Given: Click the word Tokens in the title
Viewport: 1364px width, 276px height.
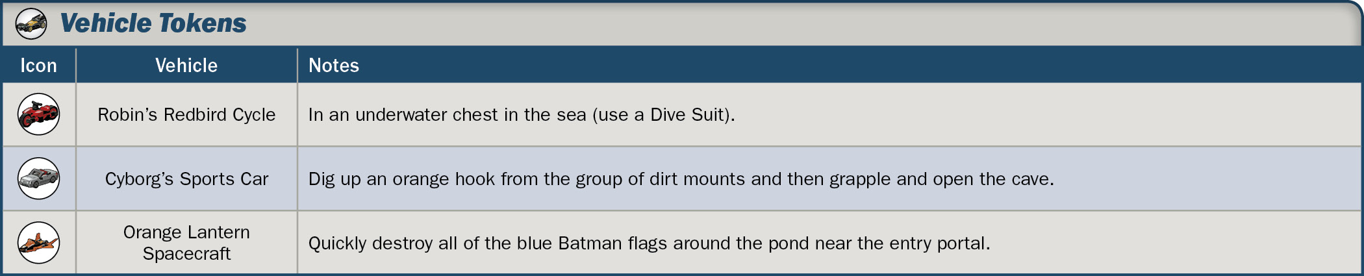Looking at the screenshot, I should coord(203,23).
